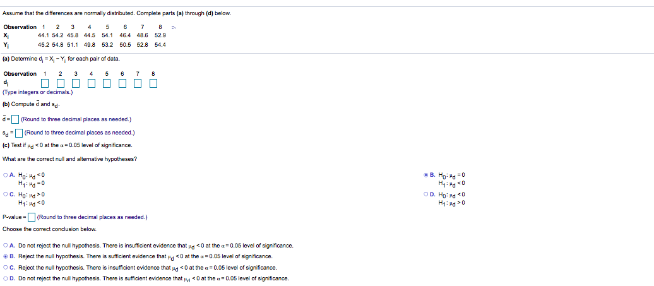Click the X value 54.1
Image resolution: width=654 pixels, height=286 pixels.
click(107, 36)
